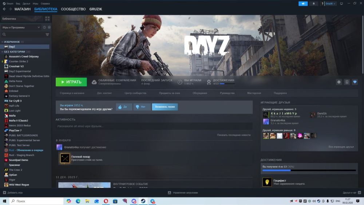Enter Big Picture mode via the monitor icon
Viewport: 364px width, 205px height.
(341, 4)
